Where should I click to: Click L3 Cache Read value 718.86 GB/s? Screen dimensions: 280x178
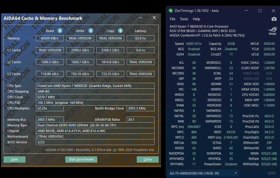pos(50,74)
